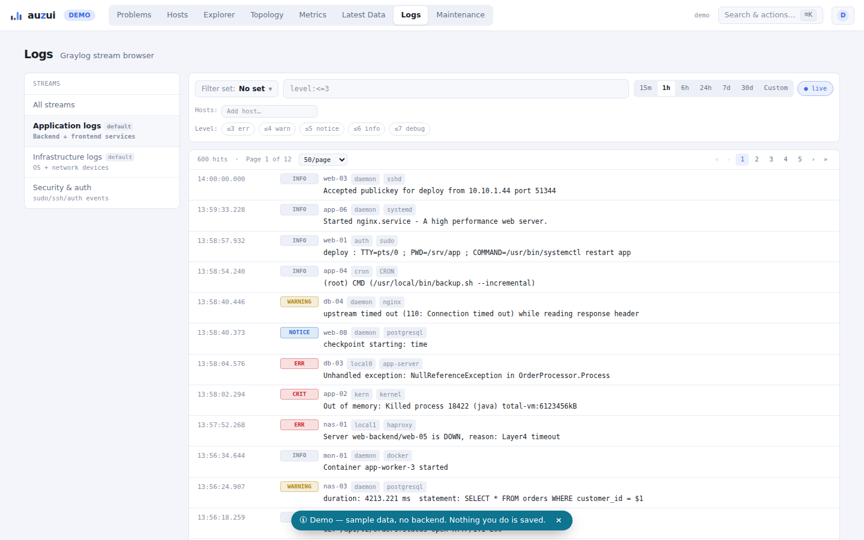Toggle the ≤7 debug level filter
The width and height of the screenshot is (864, 540).
[410, 129]
